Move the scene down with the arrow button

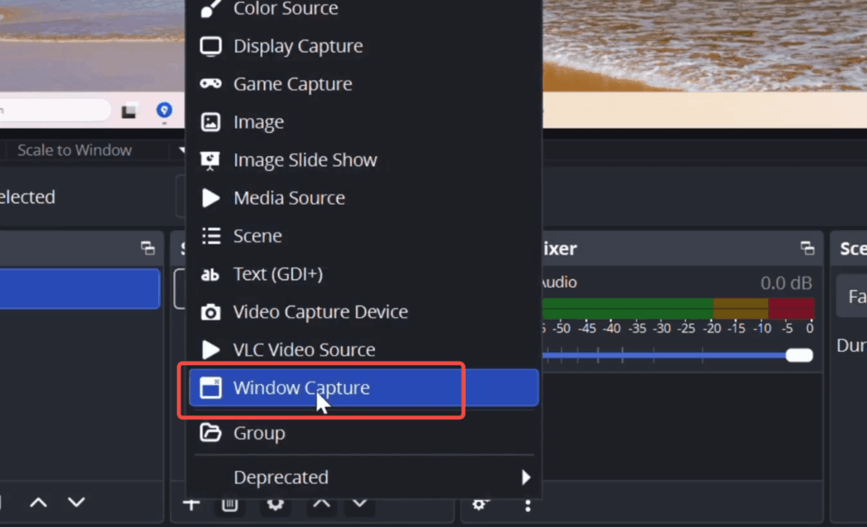[x=76, y=502]
